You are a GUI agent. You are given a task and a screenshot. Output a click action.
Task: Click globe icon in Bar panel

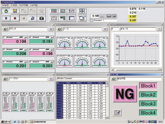5,79
